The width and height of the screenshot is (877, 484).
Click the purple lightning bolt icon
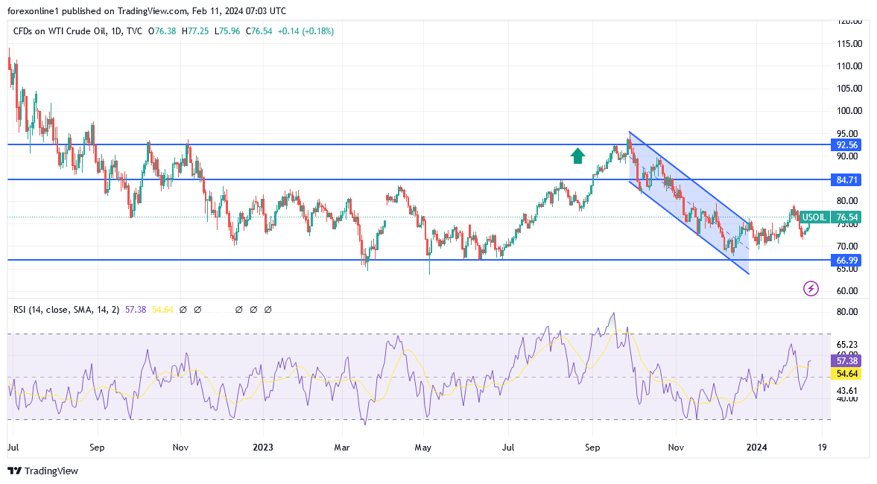tap(811, 288)
